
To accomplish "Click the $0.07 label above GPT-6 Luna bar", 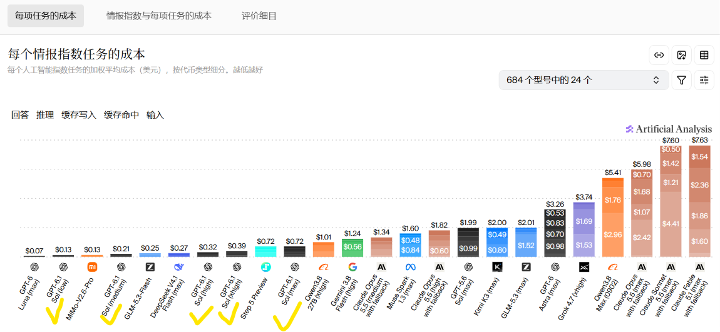I will (34, 251).
